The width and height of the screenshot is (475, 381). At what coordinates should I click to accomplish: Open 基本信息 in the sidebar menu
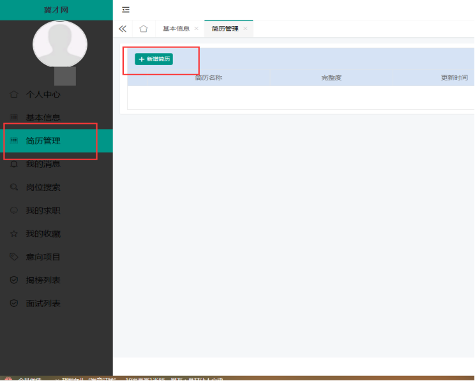point(43,117)
